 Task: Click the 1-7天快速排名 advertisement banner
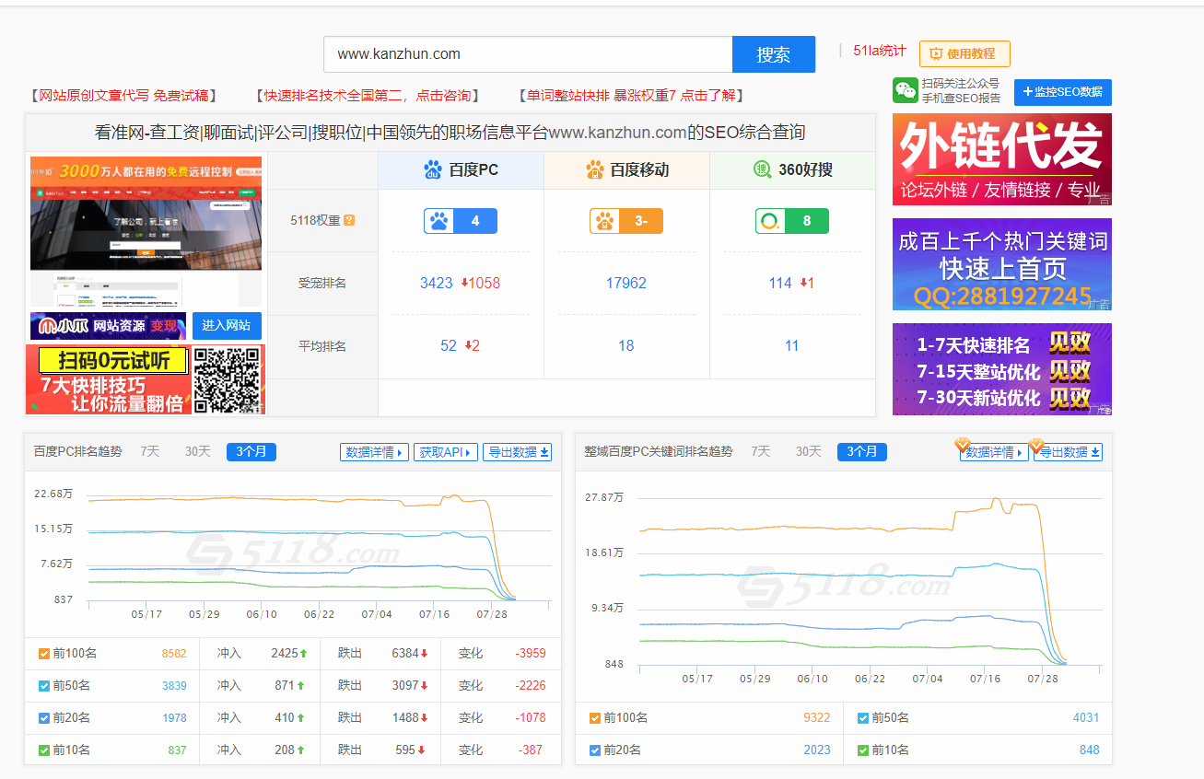[1002, 369]
